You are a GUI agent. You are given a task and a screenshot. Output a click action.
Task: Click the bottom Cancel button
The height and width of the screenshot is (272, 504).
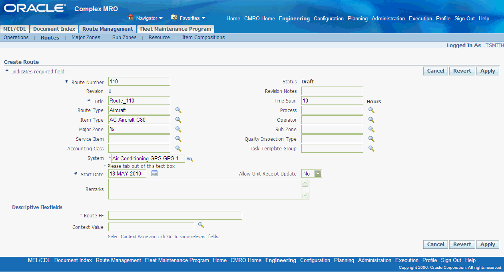pyautogui.click(x=436, y=244)
